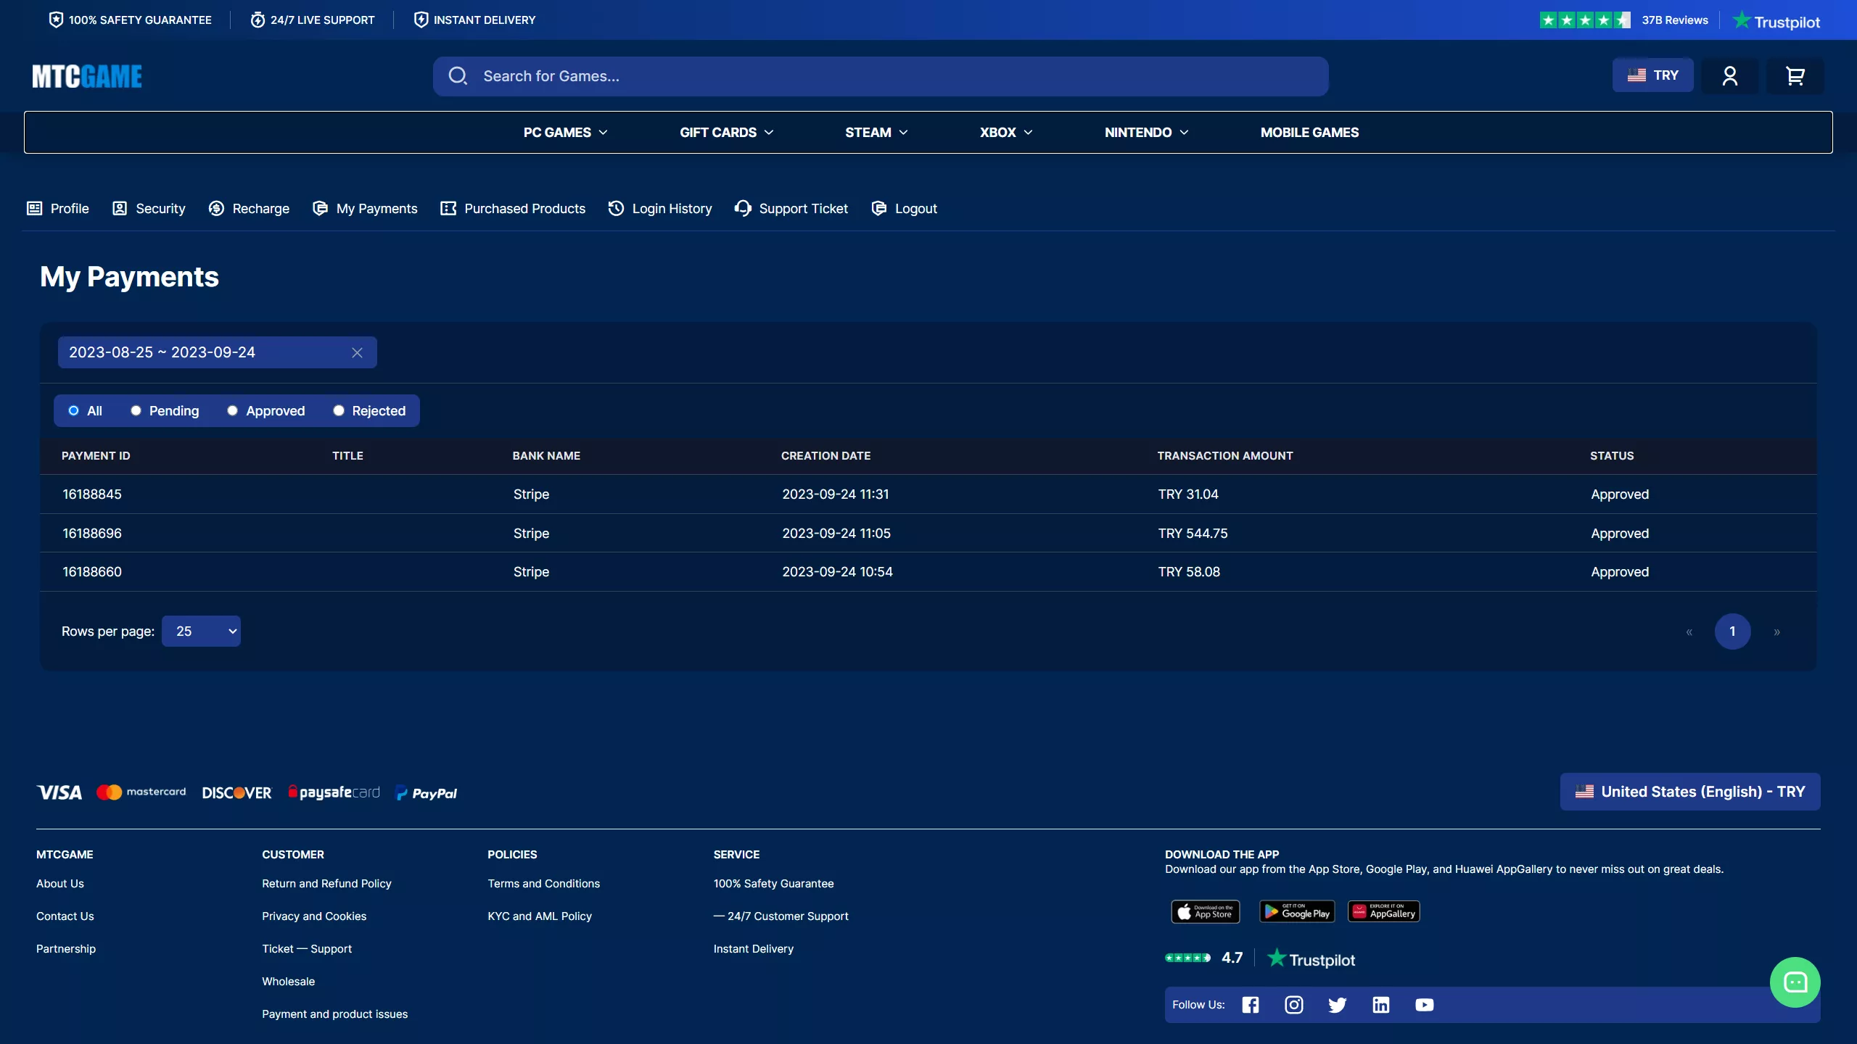The width and height of the screenshot is (1857, 1044).
Task: Click the Recharge coin icon
Action: point(216,209)
